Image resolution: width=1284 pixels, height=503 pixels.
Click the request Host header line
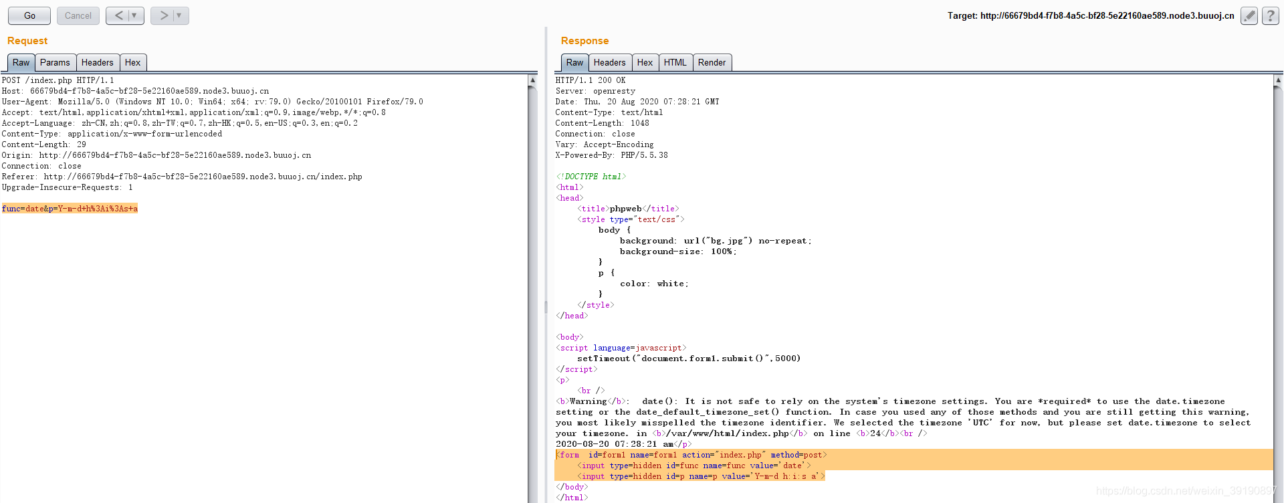click(136, 91)
